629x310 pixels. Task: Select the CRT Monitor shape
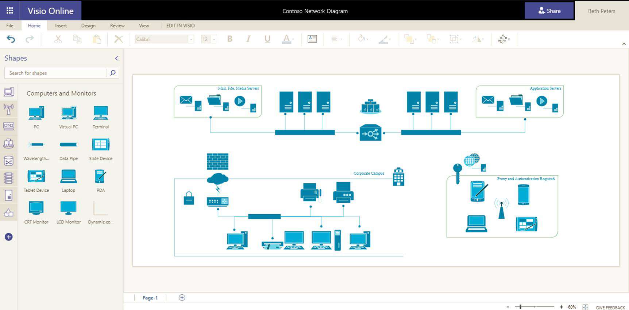pyautogui.click(x=36, y=212)
